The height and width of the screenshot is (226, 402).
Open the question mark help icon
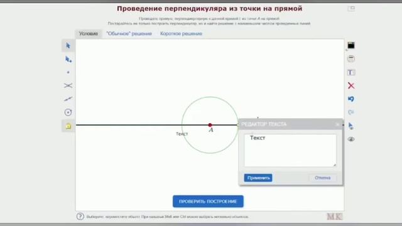(80, 217)
